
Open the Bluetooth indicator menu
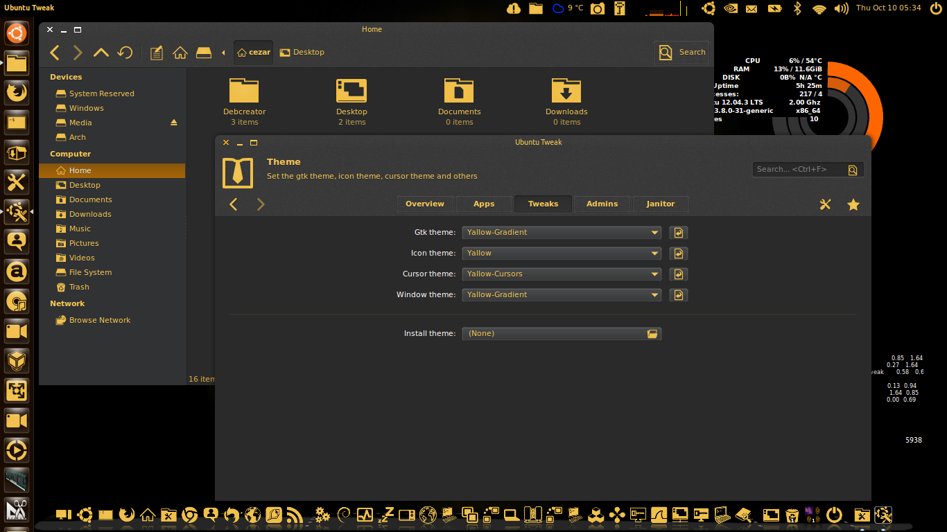pos(797,8)
